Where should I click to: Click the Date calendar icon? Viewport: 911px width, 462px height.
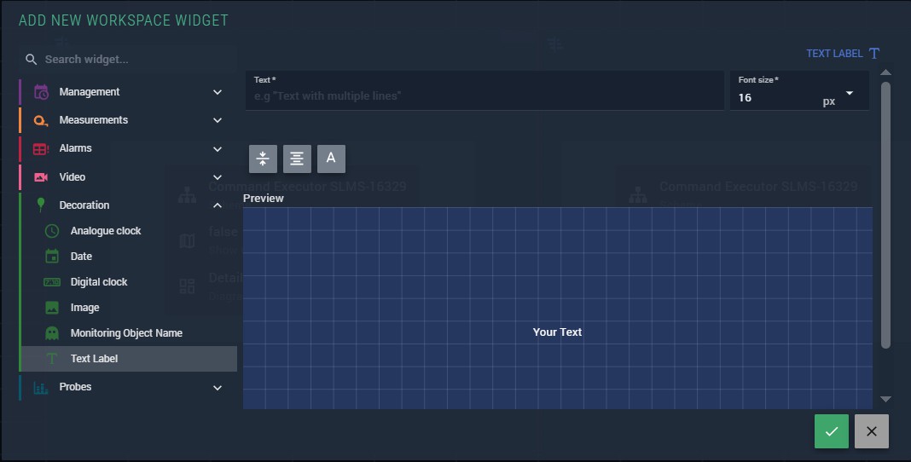point(52,257)
